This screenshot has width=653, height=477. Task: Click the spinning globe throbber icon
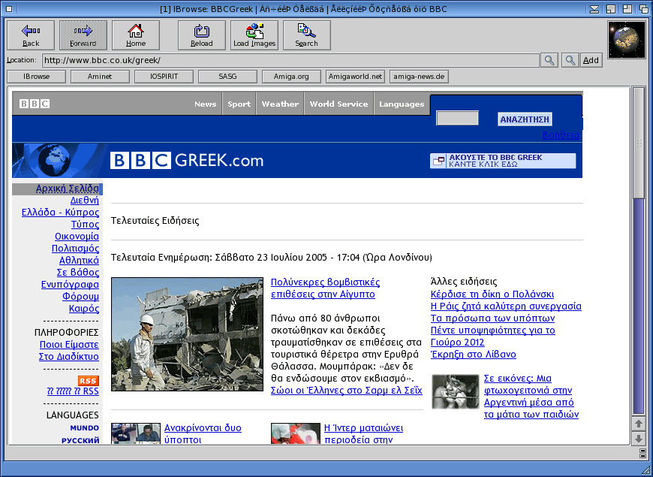627,40
